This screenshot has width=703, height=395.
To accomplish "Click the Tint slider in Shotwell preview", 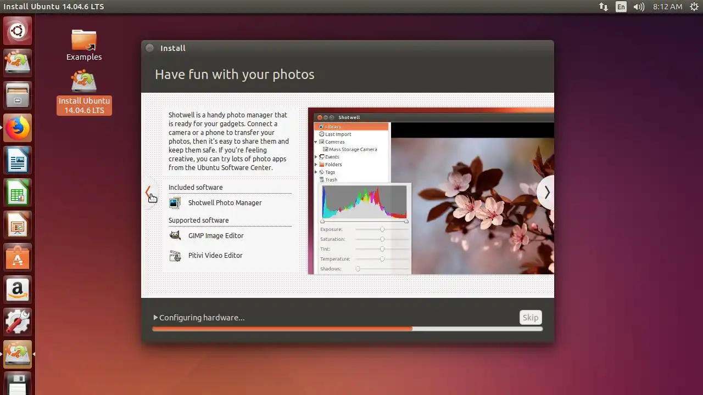I will 382,249.
